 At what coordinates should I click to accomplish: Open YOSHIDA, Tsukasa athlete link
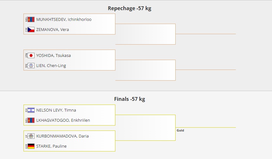click(54, 56)
